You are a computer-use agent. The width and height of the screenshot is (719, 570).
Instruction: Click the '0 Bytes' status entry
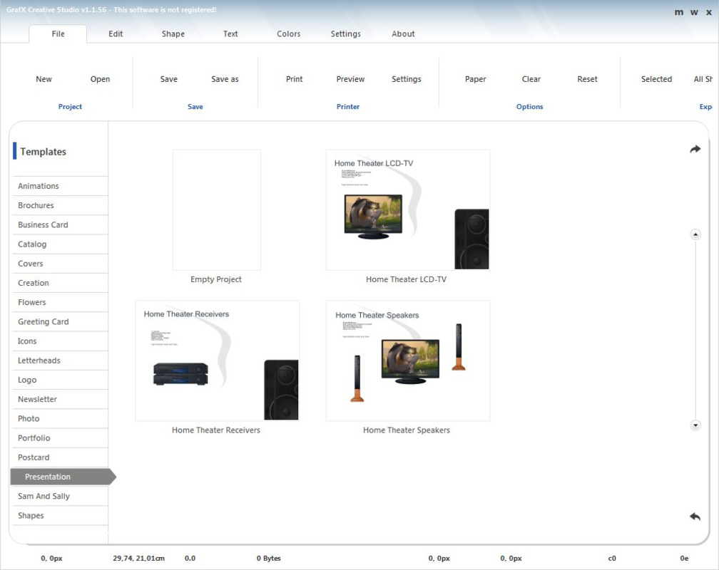[269, 559]
